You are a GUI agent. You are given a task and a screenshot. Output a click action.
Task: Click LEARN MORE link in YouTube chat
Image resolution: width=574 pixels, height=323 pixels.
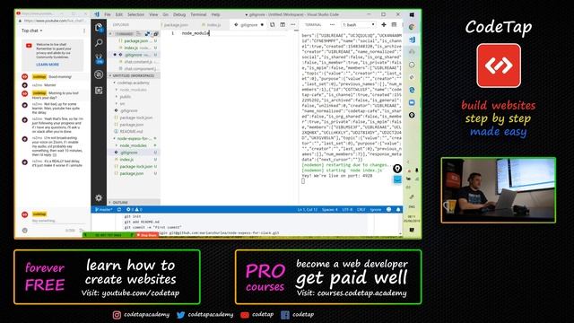[48, 65]
